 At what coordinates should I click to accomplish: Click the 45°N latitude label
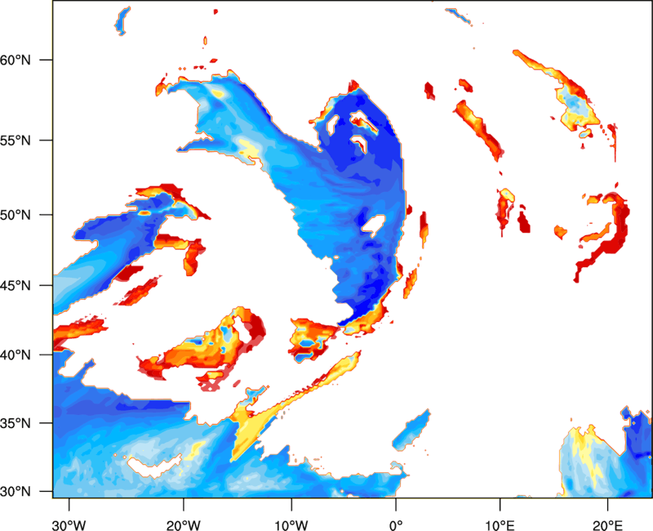coord(16,285)
